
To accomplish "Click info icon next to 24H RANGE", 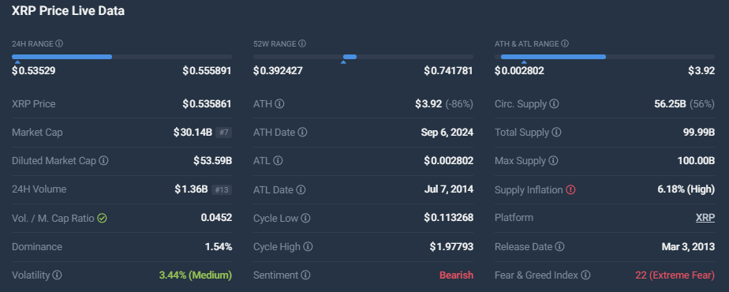I will 59,43.
